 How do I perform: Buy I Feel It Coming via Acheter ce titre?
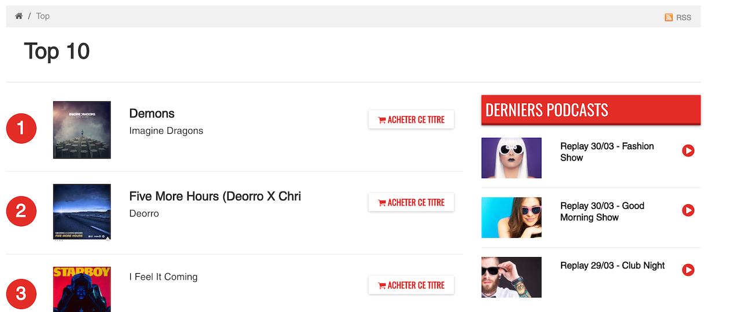[411, 285]
